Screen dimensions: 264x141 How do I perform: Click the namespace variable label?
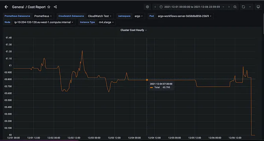tap(124, 16)
